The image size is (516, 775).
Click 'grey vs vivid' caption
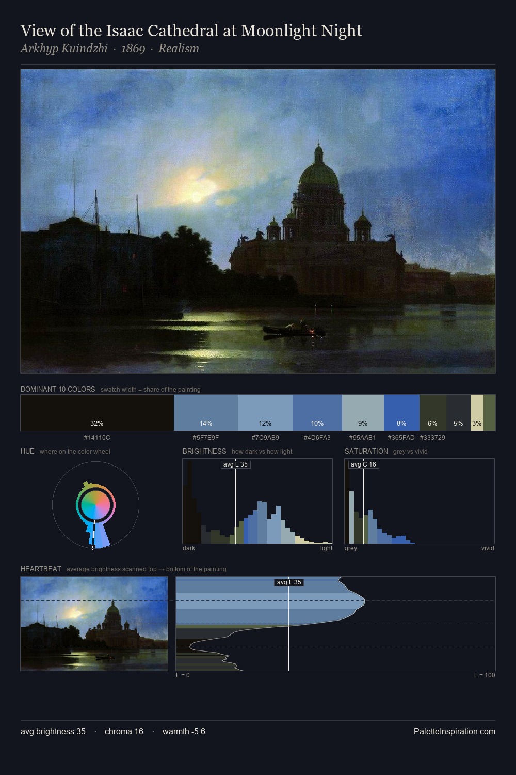pos(410,452)
